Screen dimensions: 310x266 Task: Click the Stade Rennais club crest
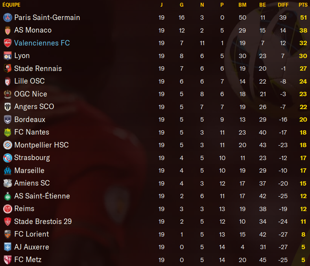(7, 68)
